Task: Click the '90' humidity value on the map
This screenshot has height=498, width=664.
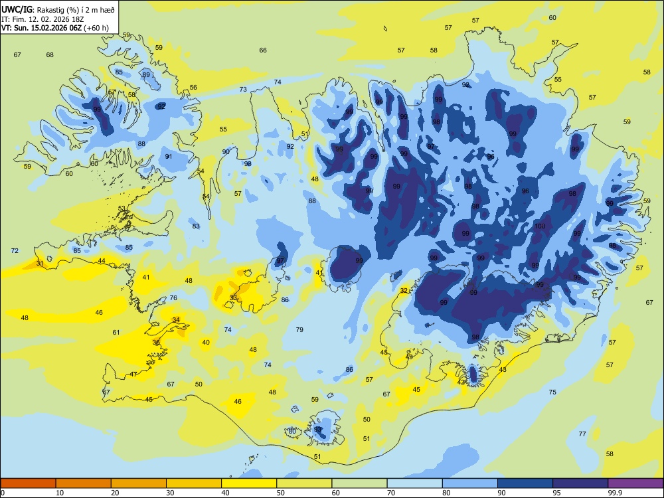Action: pos(226,151)
